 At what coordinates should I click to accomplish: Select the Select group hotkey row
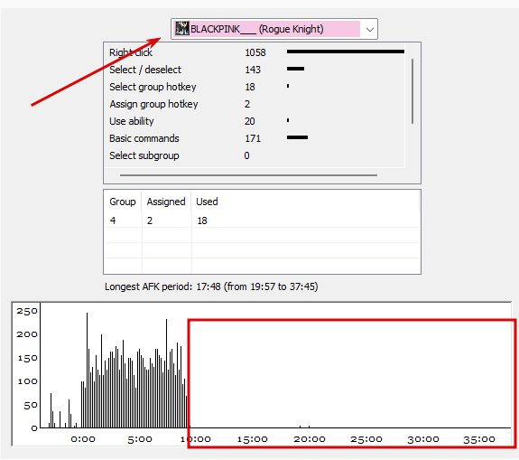click(255, 87)
